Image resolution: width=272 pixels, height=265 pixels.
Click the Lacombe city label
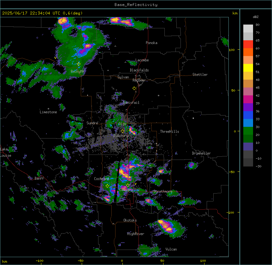(142, 60)
